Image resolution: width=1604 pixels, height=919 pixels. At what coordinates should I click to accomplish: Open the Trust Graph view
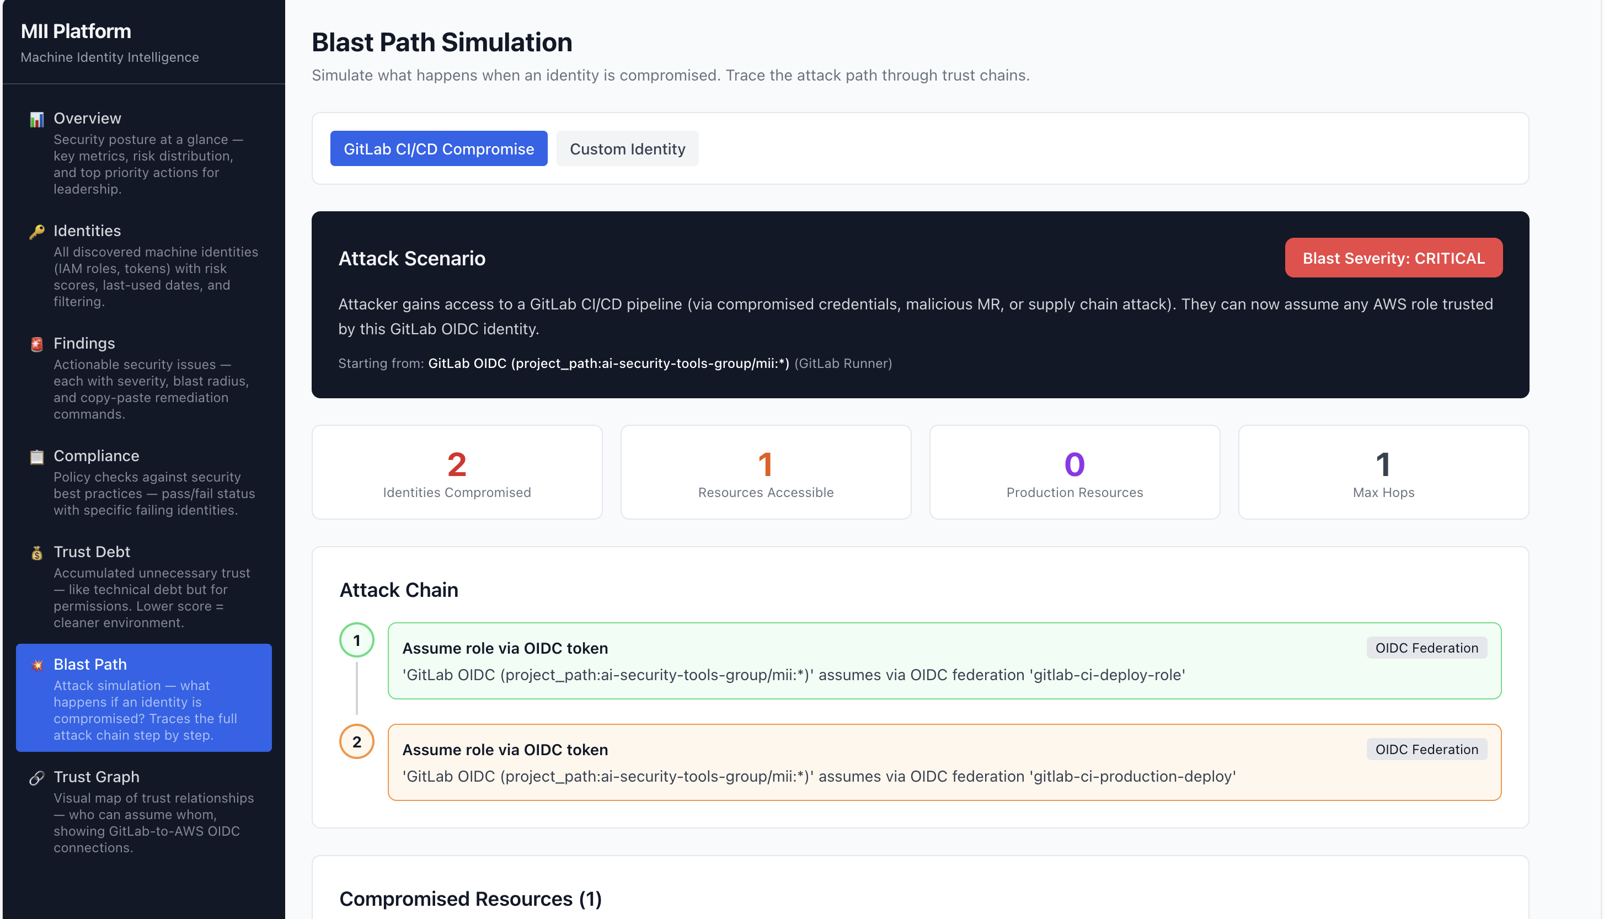pyautogui.click(x=144, y=811)
